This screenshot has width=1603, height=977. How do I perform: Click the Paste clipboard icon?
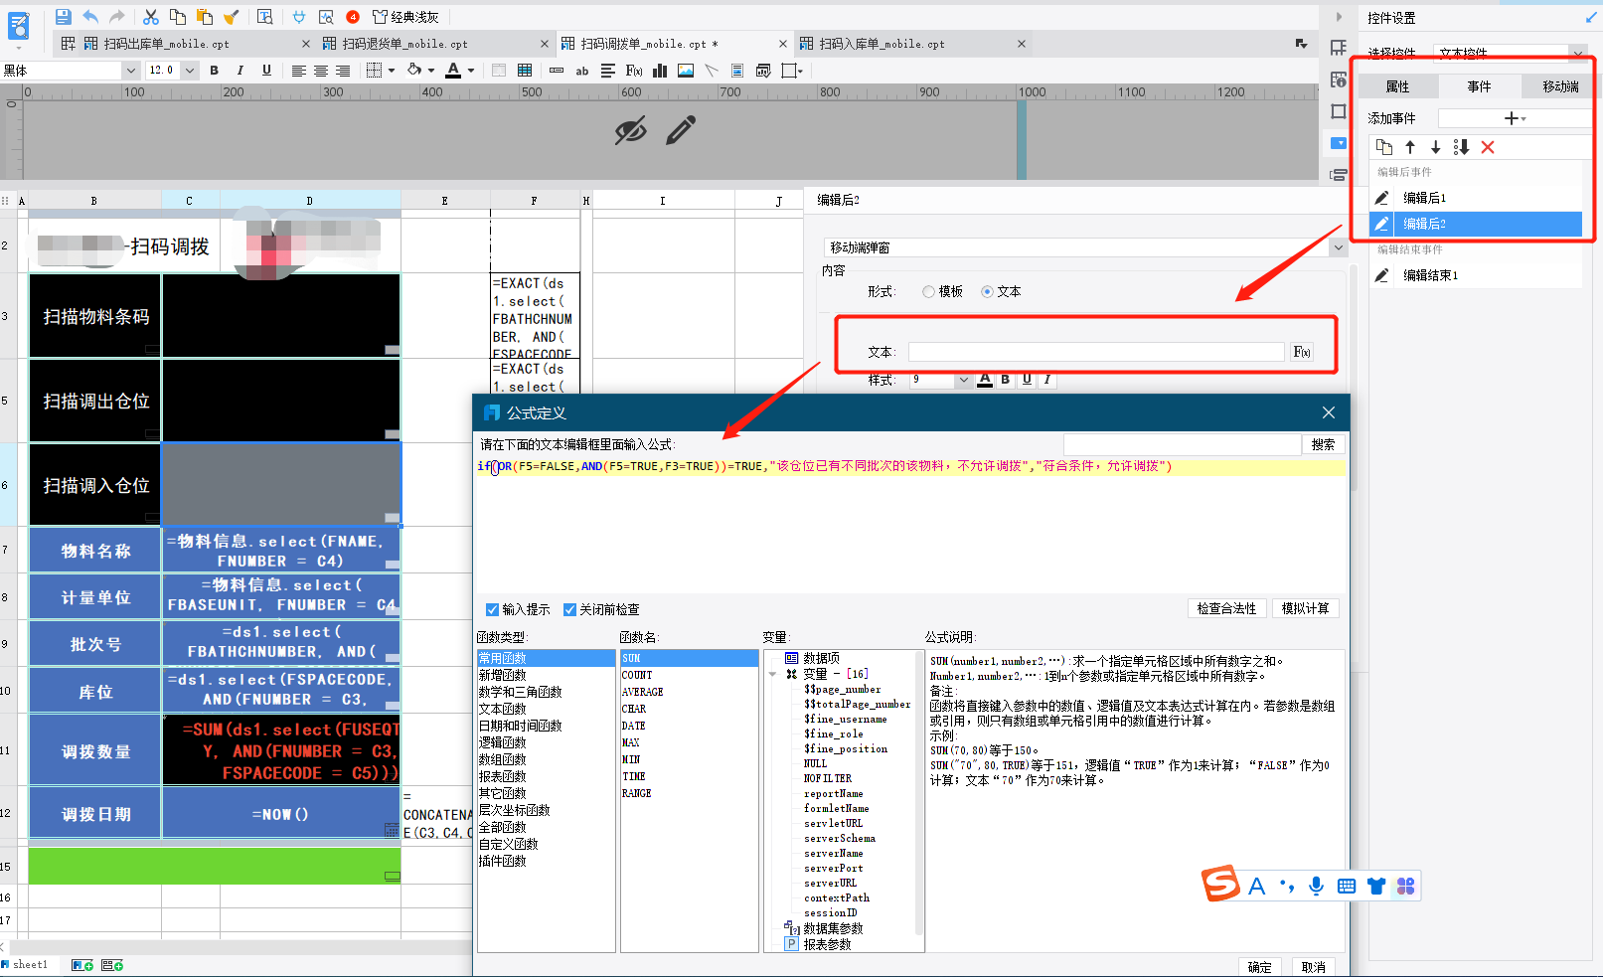pos(205,17)
